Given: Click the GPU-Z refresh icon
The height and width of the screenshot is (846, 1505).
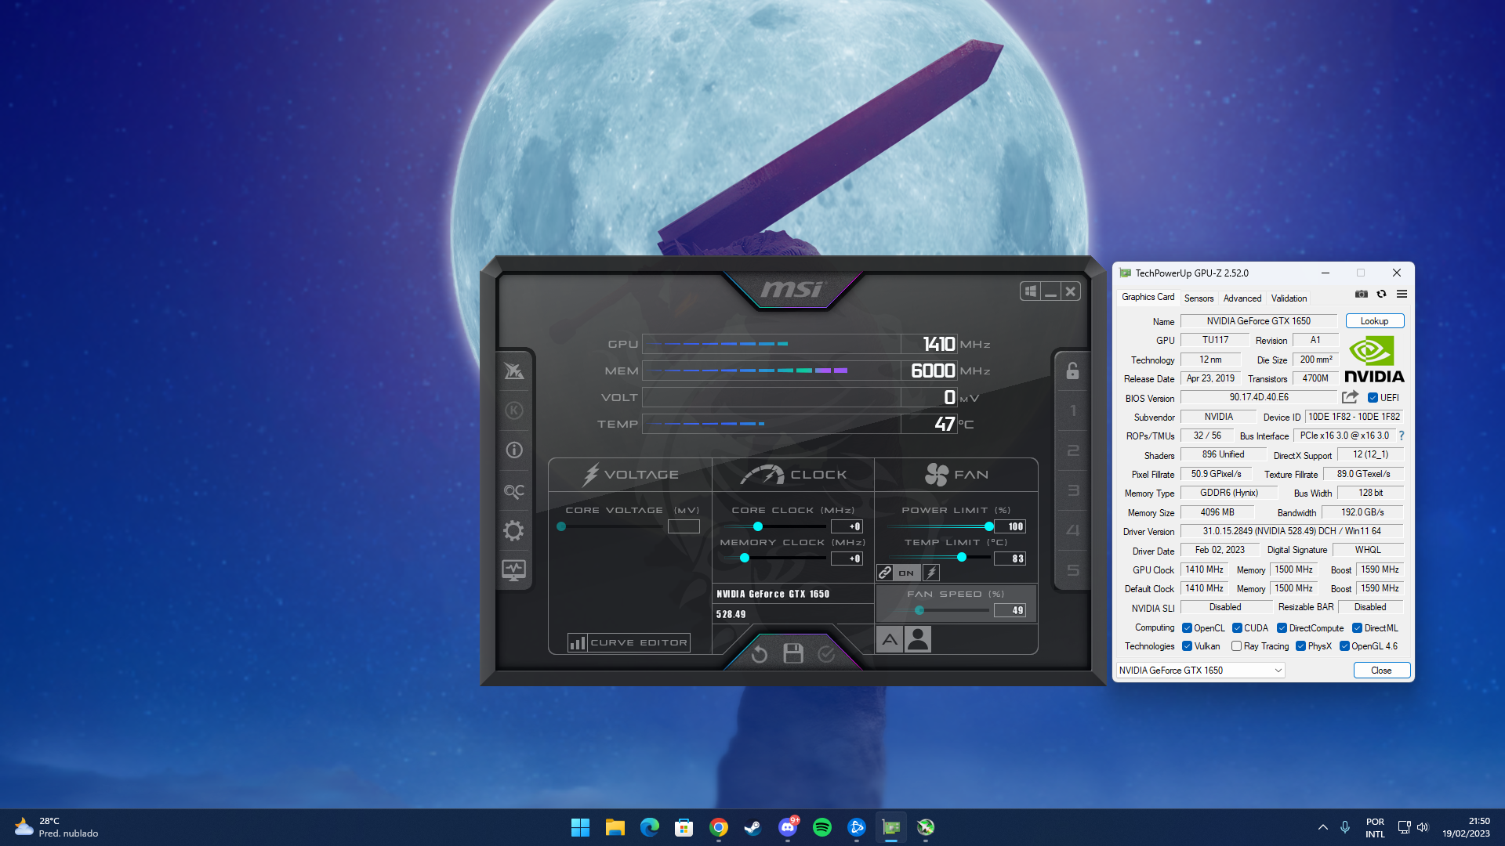Looking at the screenshot, I should pos(1382,294).
